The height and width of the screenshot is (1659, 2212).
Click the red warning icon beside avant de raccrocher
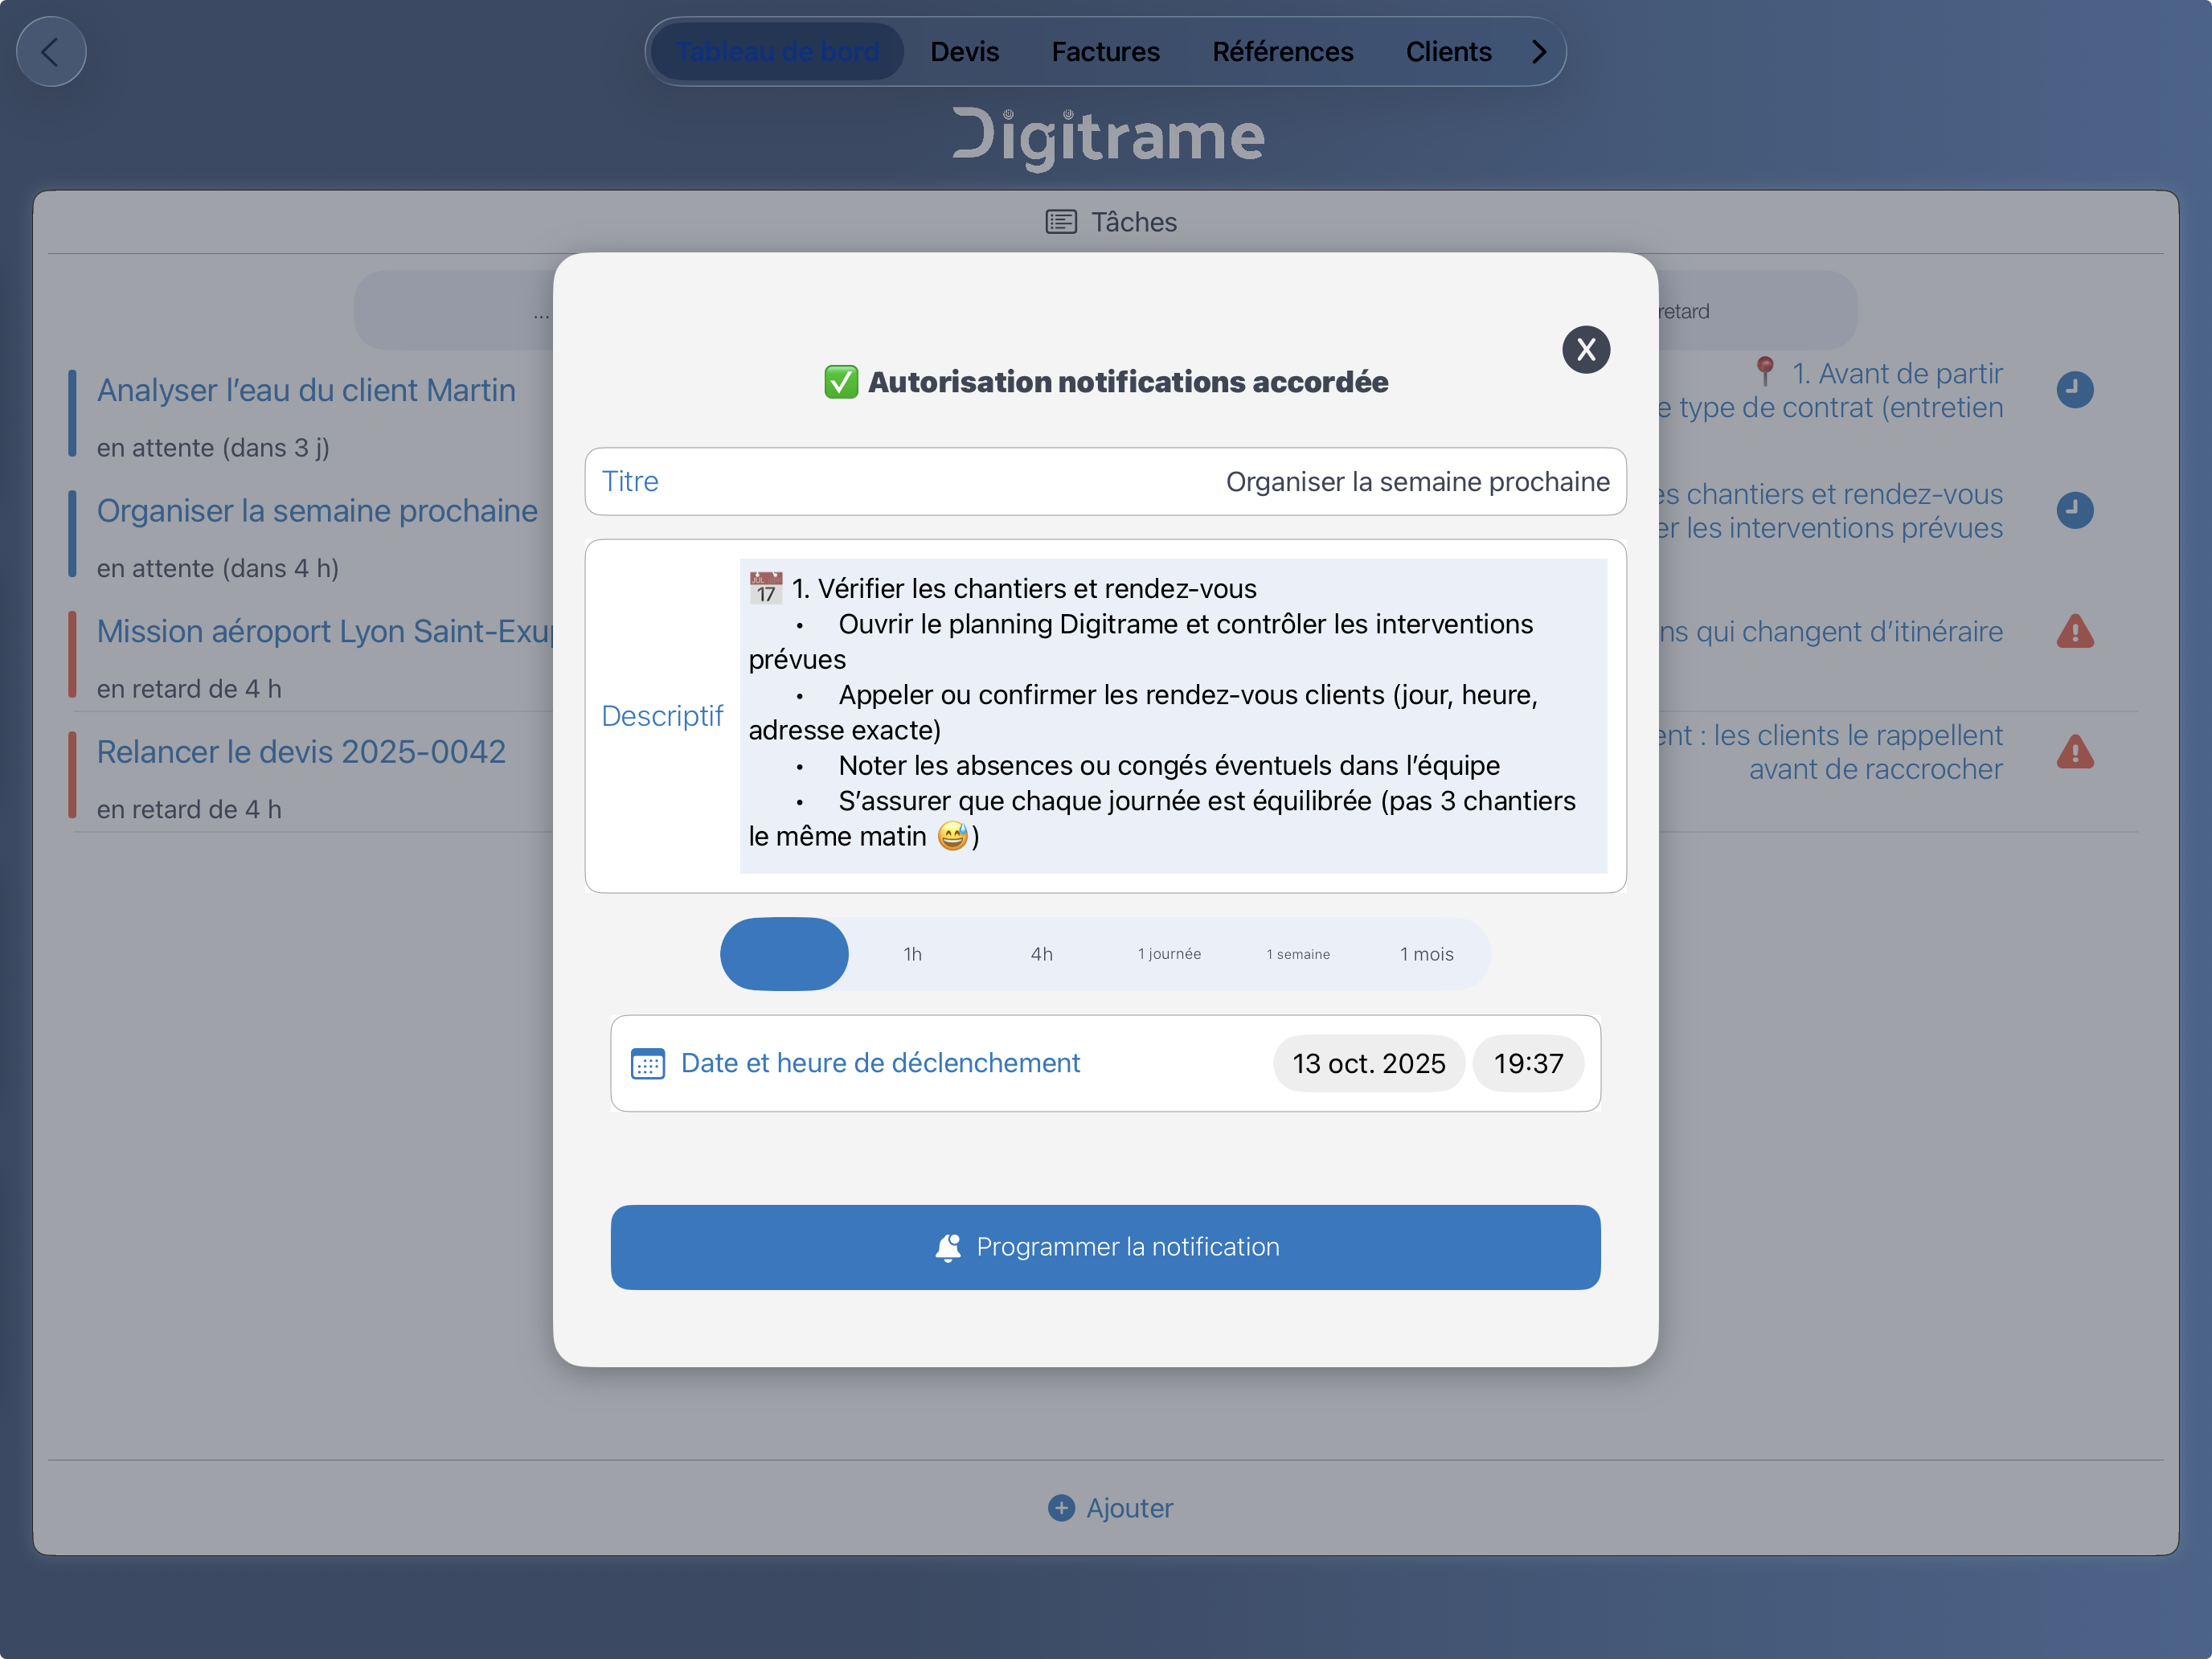2074,752
